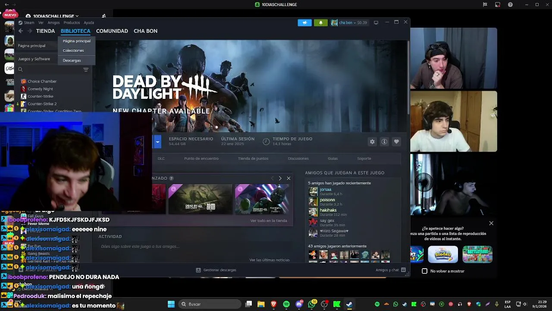This screenshot has width=552, height=311.
Task: Open the Productos menu
Action: click(x=72, y=22)
